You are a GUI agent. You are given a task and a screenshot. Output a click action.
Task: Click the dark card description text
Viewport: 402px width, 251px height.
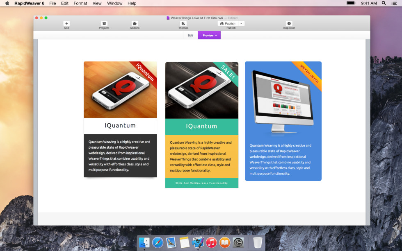119,156
